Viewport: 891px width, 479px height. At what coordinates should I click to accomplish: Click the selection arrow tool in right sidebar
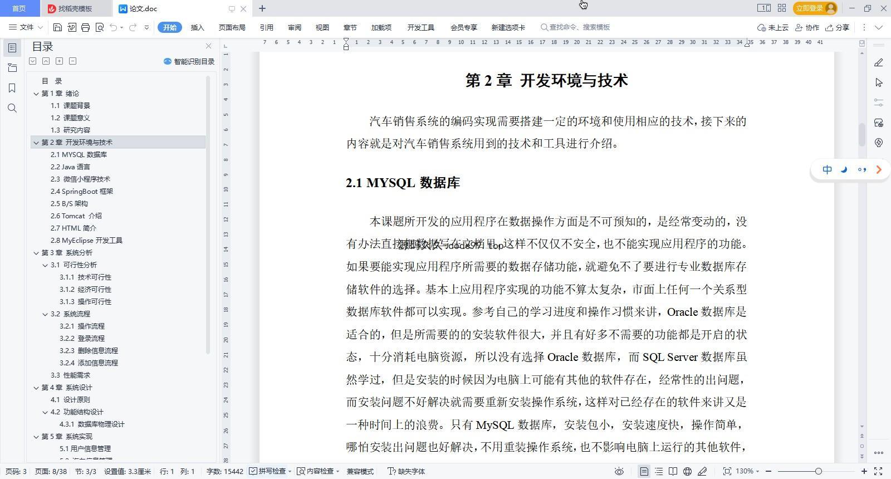[x=879, y=82]
